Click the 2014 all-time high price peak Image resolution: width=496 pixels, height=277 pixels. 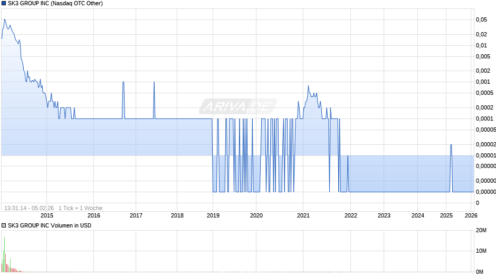click(4, 19)
